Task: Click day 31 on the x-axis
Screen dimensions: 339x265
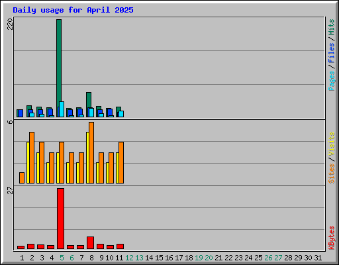Action: coord(318,258)
